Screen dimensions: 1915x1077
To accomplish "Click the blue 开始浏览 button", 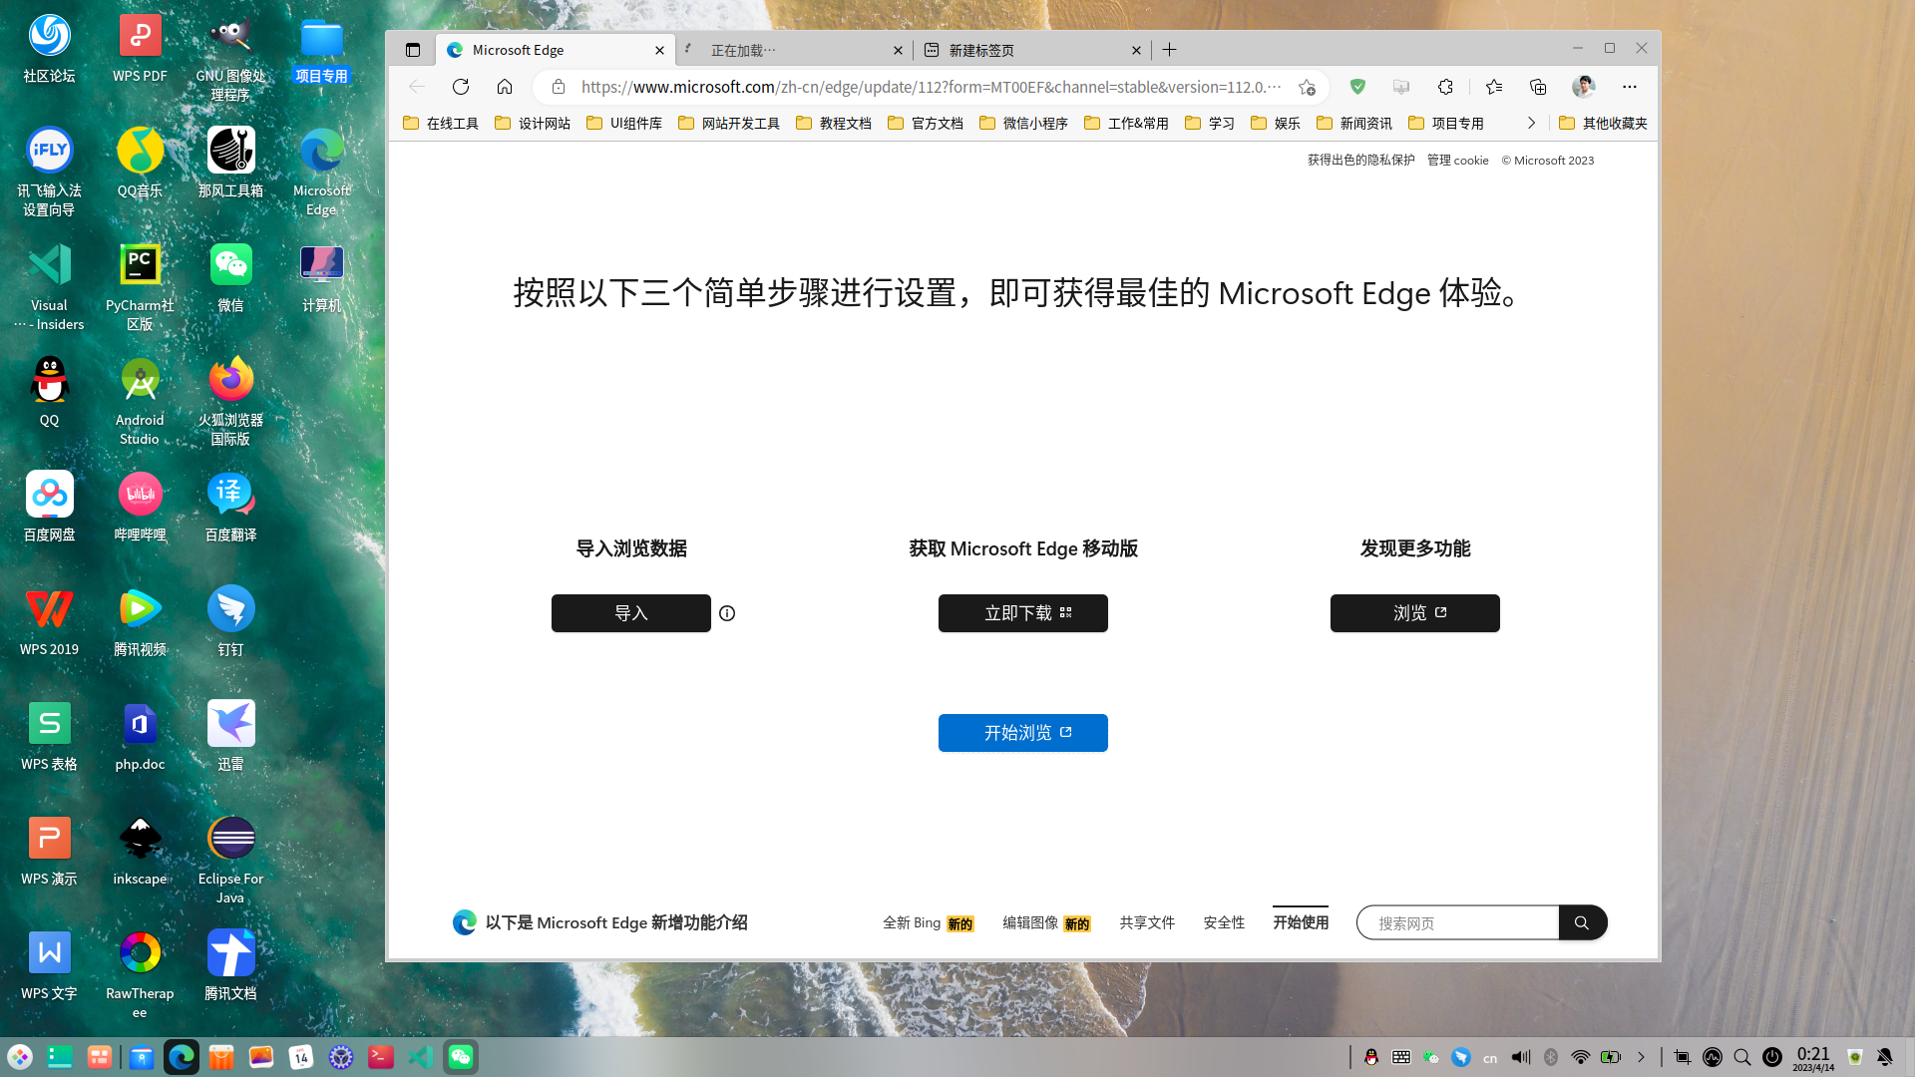I will pos(1022,733).
